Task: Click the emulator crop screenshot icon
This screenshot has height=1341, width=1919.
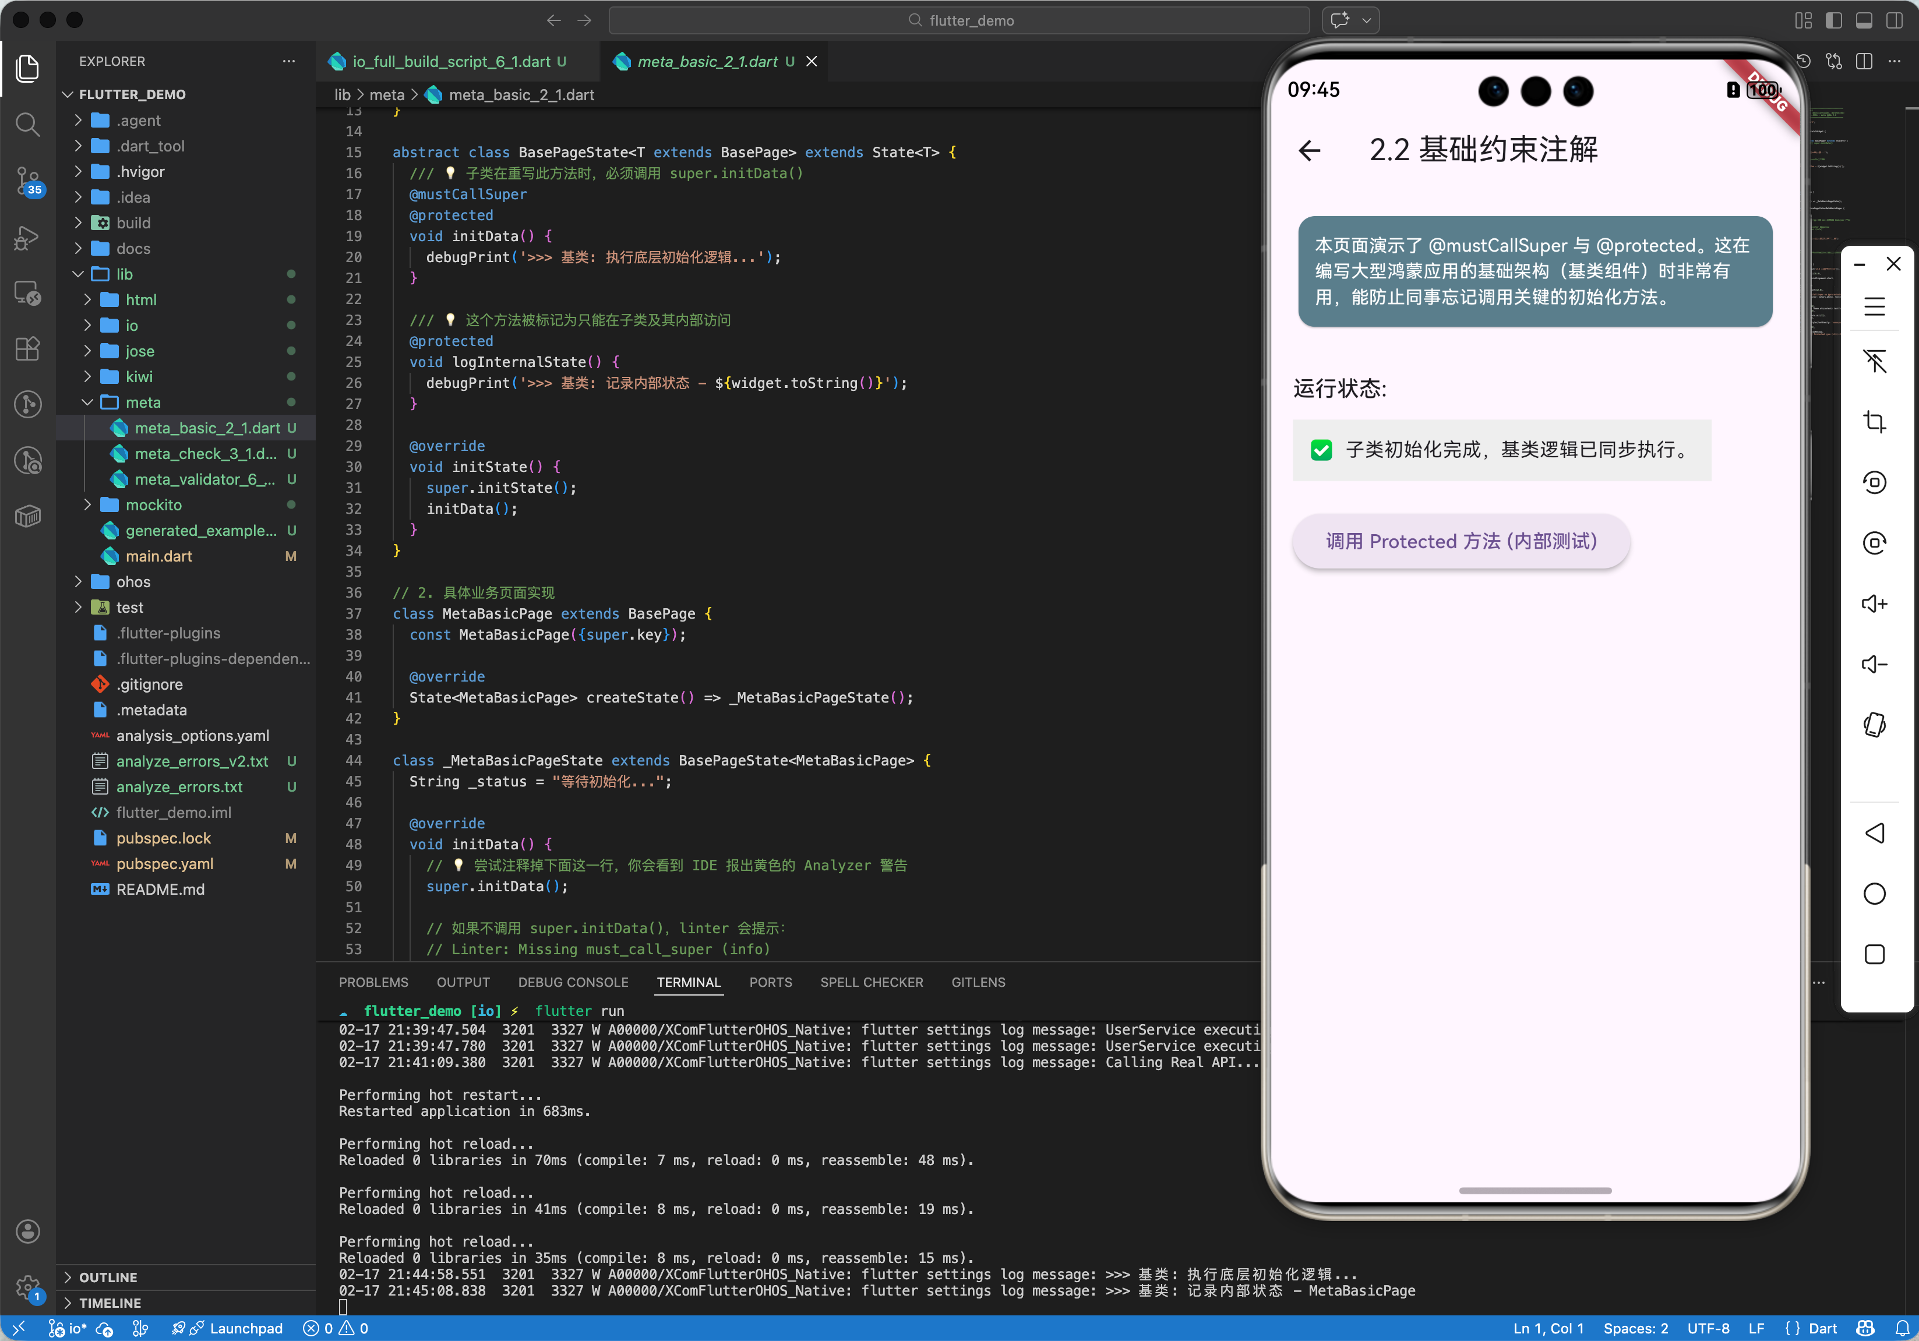Action: tap(1874, 421)
